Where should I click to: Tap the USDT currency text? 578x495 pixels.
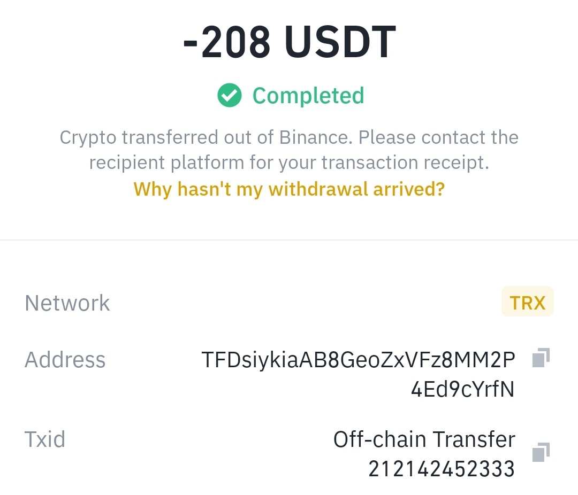tap(340, 41)
